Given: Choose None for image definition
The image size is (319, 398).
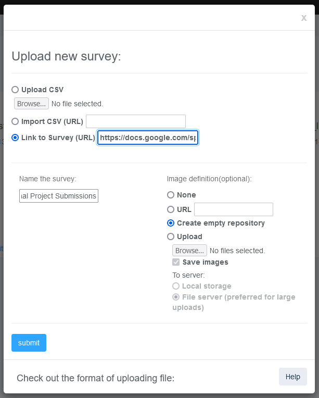Looking at the screenshot, I should [x=171, y=195].
